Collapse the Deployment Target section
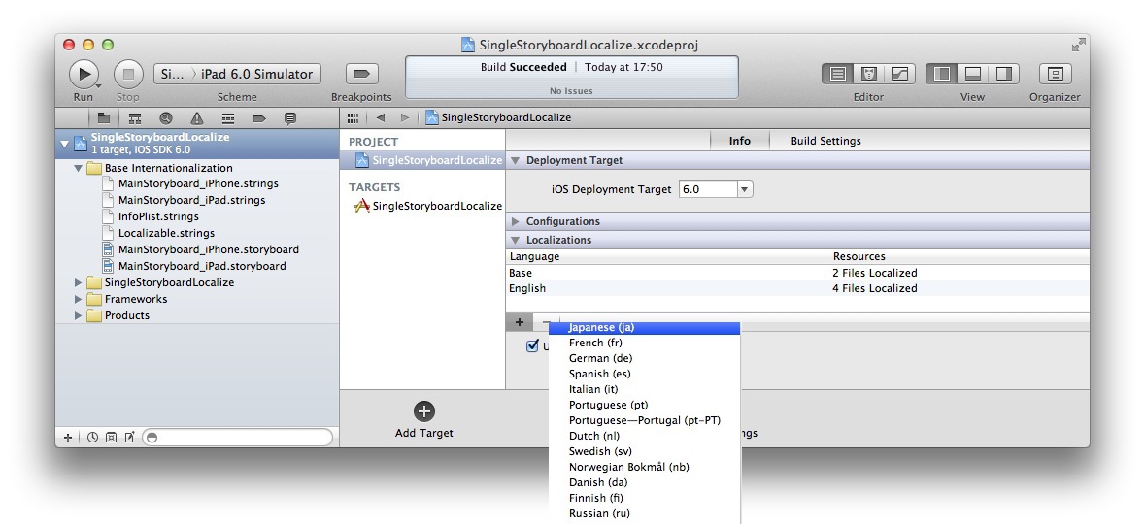Viewport: 1145px width, 524px height. 514,160
